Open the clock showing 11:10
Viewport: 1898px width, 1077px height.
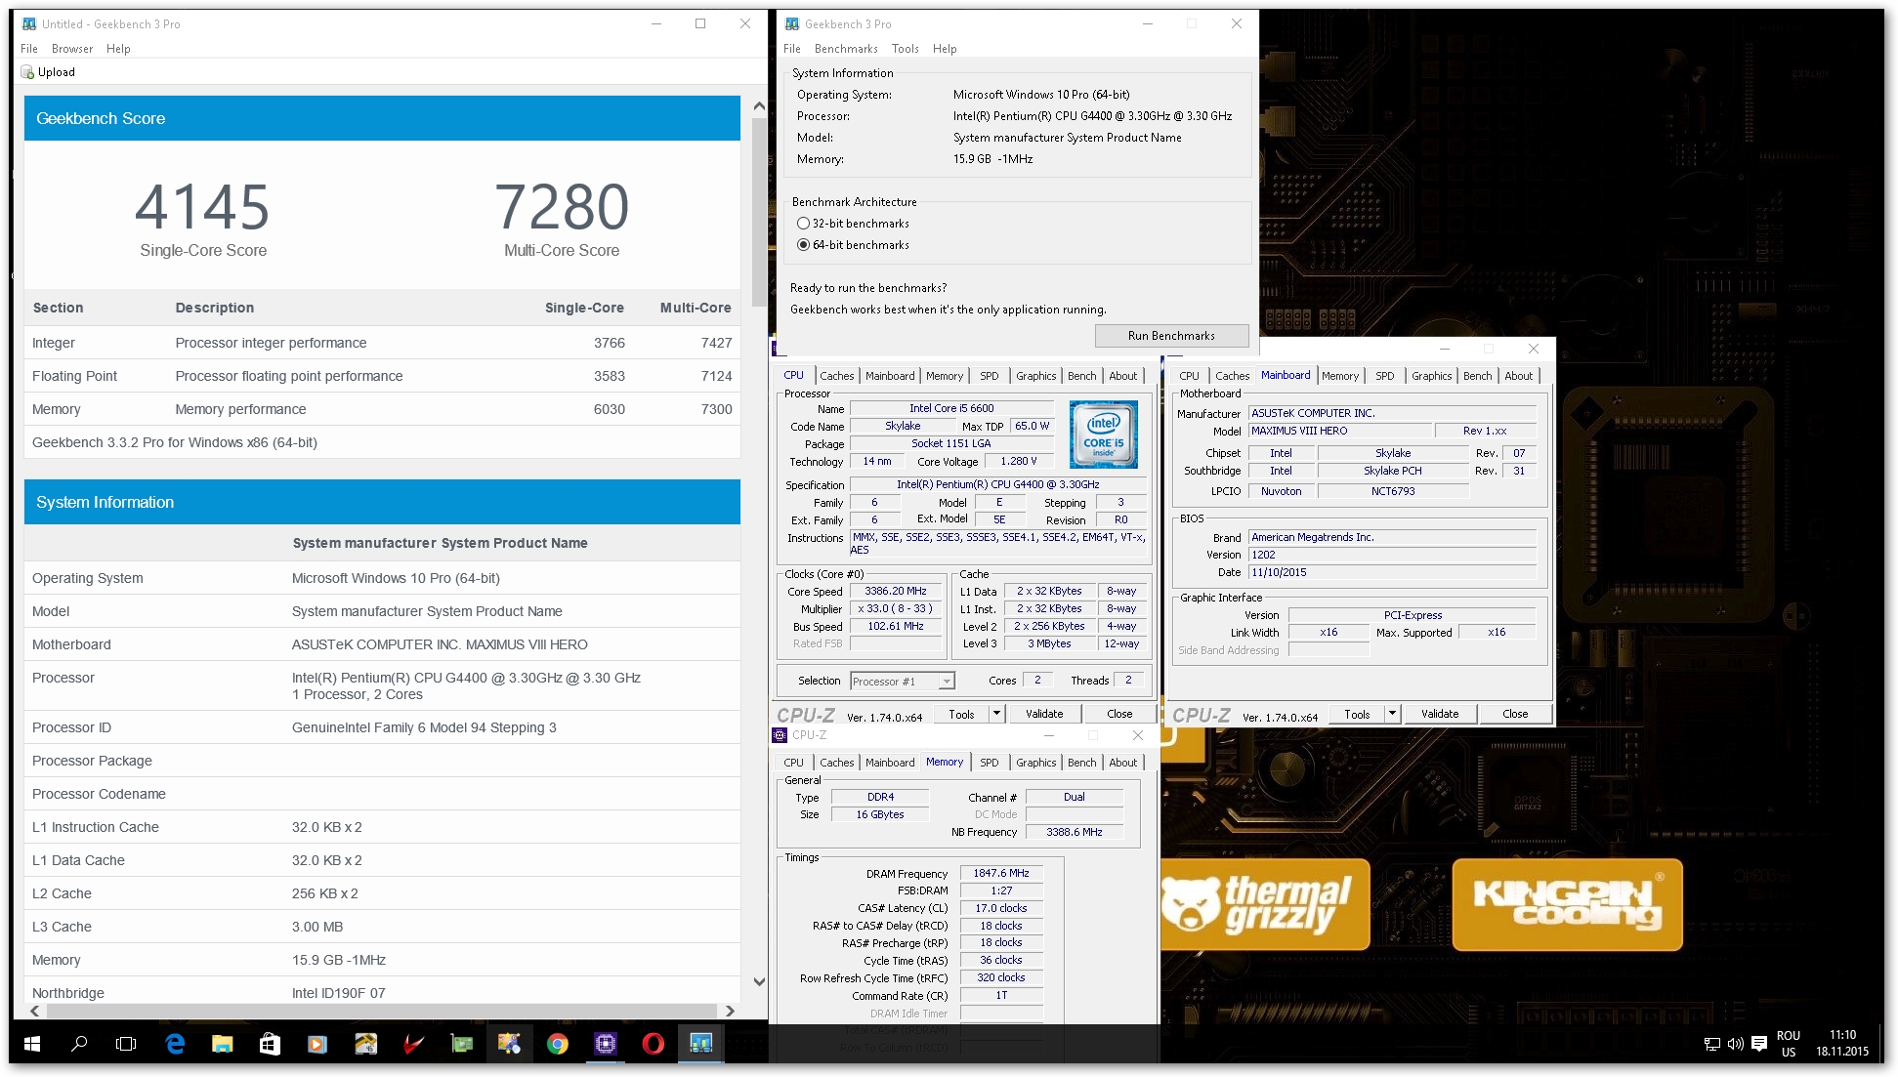click(x=1842, y=1044)
